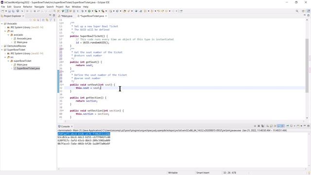The image size is (311, 175).
Task: Click the Terminate icon in Console toolbar
Action: [x=255, y=126]
